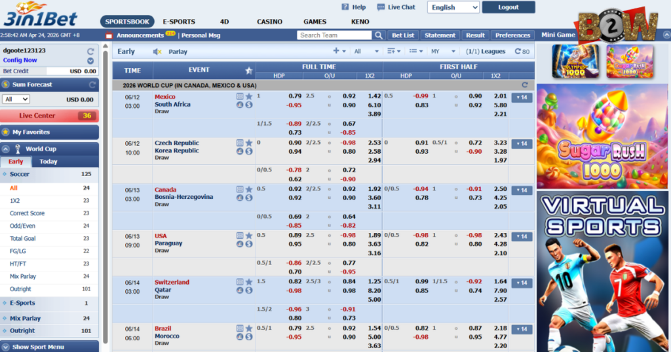Click the Help question mark icon
Viewport: 671px width, 352px height.
[345, 7]
